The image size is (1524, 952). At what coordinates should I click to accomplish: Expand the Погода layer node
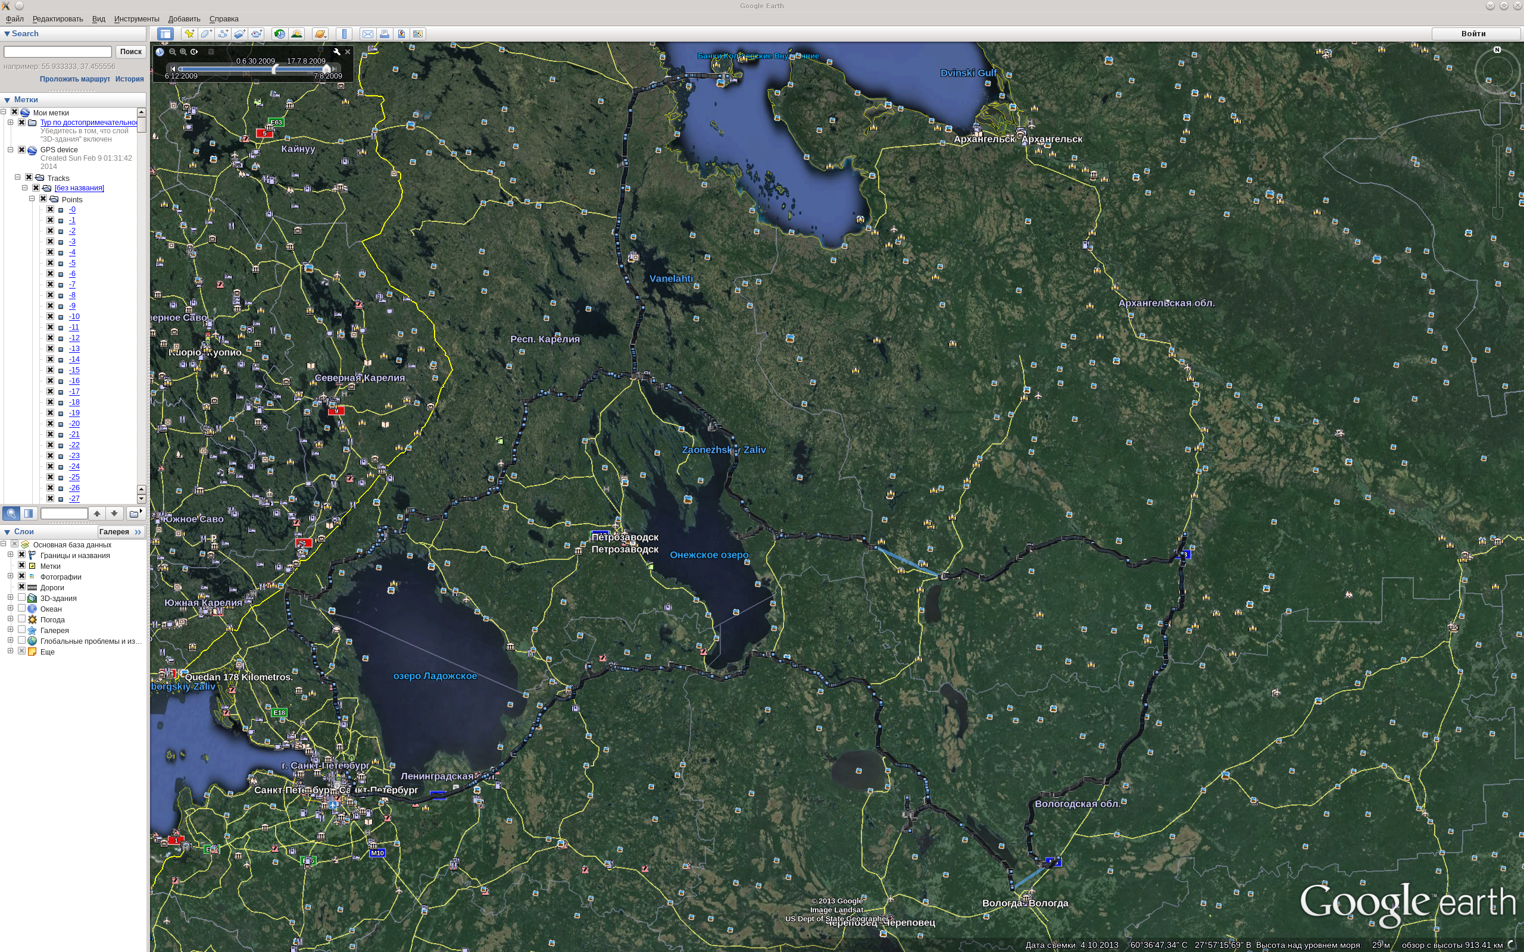pos(11,619)
